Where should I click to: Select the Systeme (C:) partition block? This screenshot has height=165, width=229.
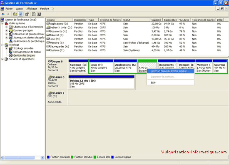tap(78, 66)
